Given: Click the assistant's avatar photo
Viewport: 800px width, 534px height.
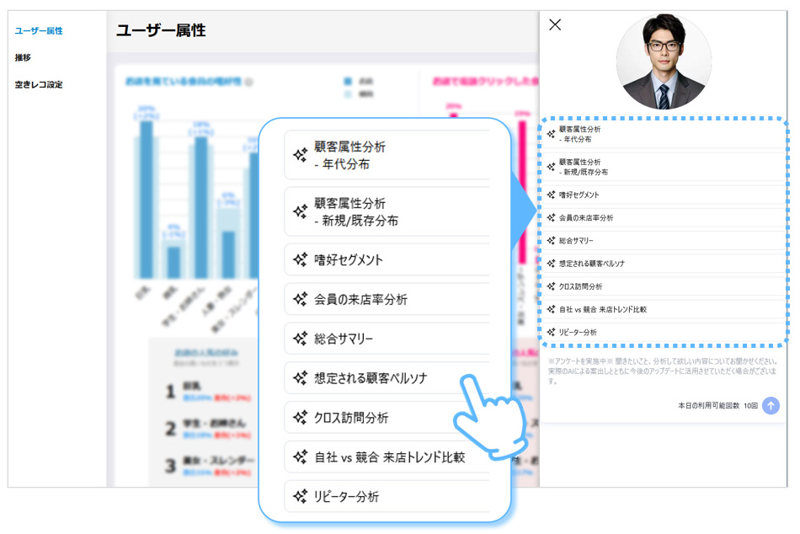Looking at the screenshot, I should [x=664, y=61].
